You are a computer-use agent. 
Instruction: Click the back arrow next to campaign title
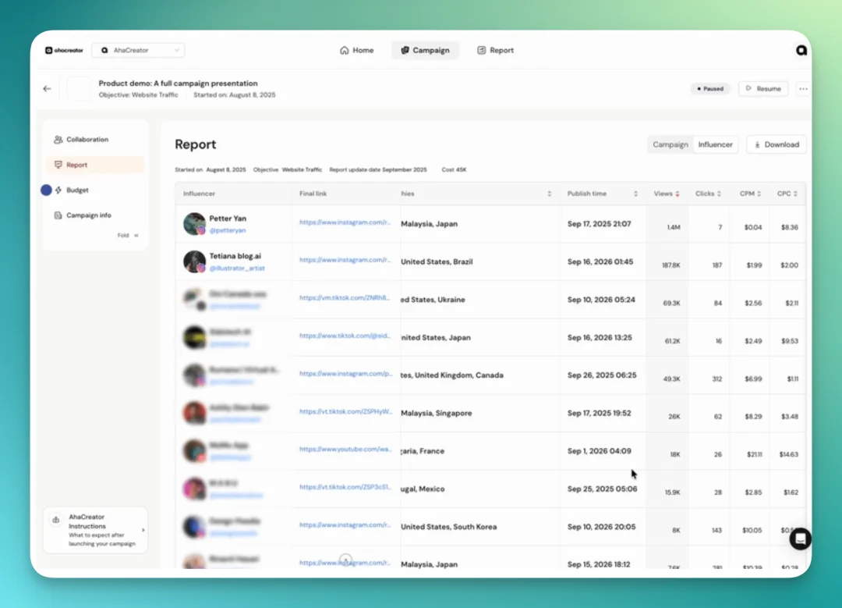(47, 89)
